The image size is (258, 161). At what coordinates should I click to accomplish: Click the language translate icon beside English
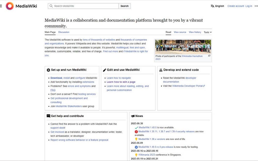212,6
